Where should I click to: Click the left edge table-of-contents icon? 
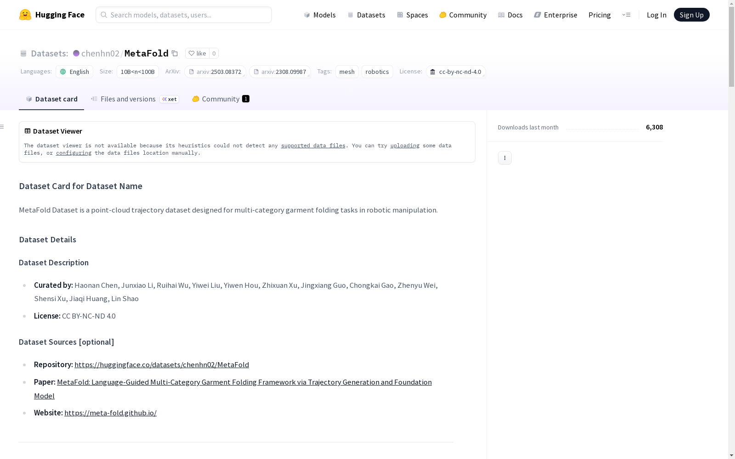(2, 127)
